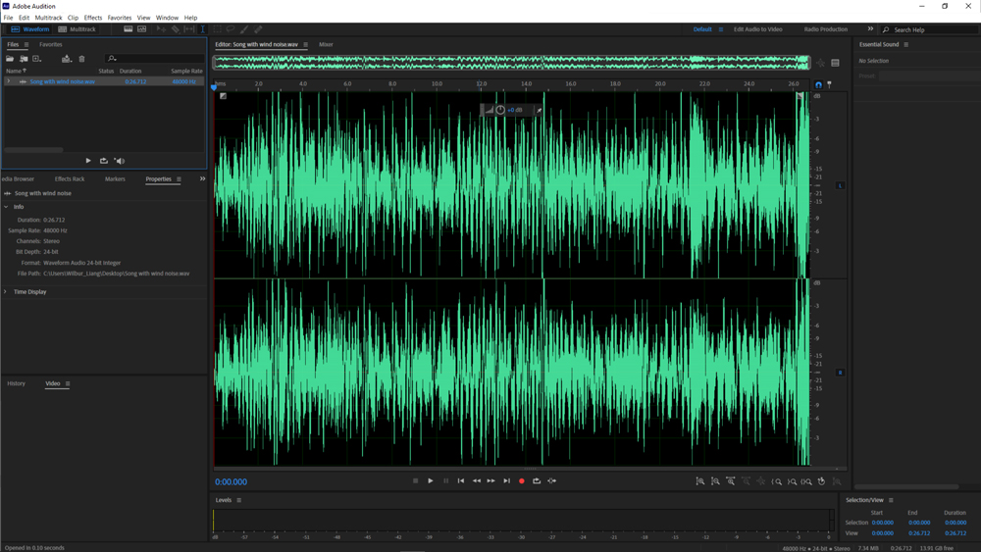The image size is (981, 552).
Task: Adjust the +0 dB amplitude knob
Action: 500,110
